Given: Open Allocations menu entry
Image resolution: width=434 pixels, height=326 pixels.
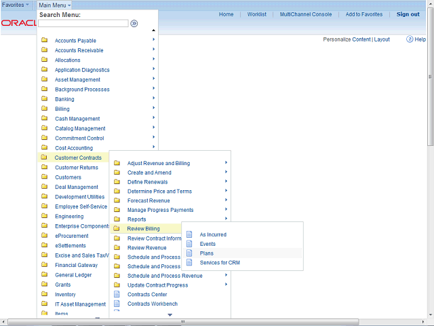Looking at the screenshot, I should pos(68,60).
